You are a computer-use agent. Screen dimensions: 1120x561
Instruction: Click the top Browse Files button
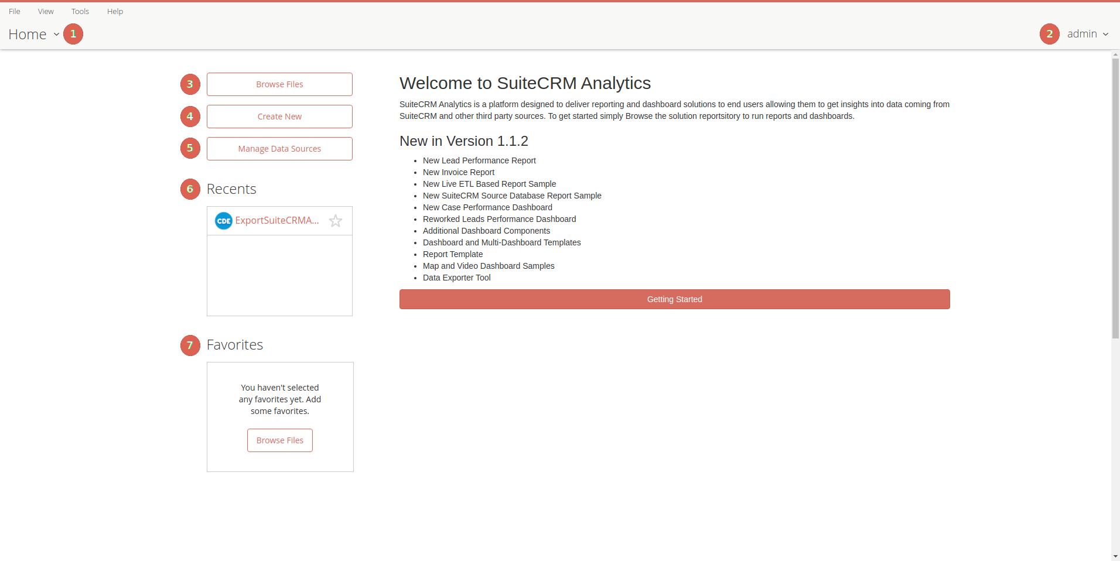point(279,84)
